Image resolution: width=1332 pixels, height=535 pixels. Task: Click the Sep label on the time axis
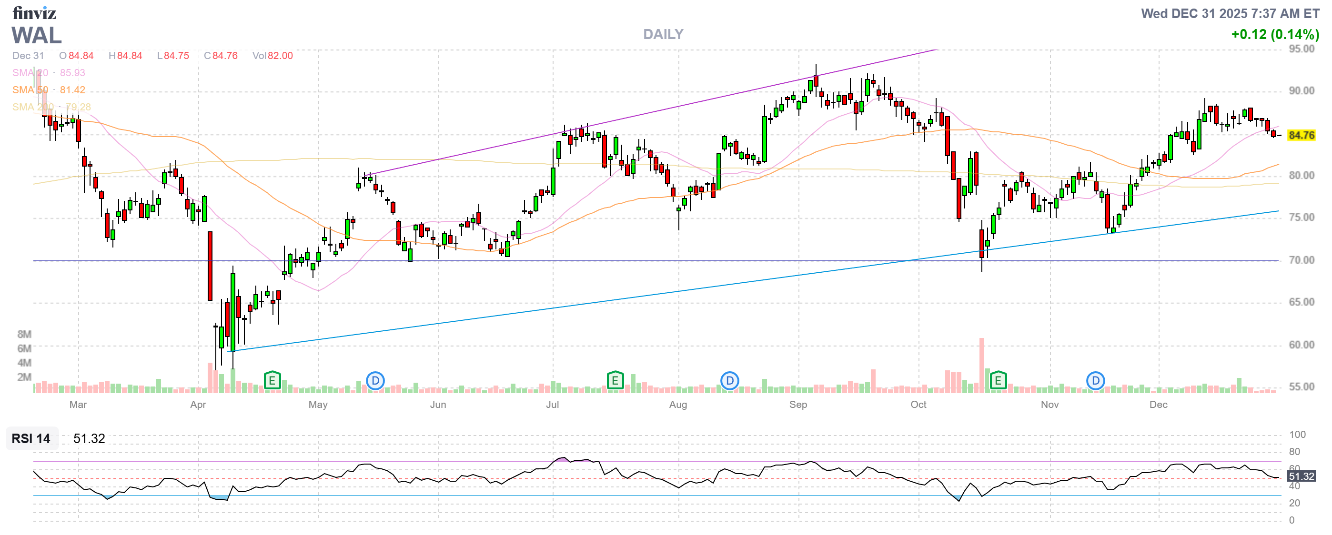[x=798, y=405]
